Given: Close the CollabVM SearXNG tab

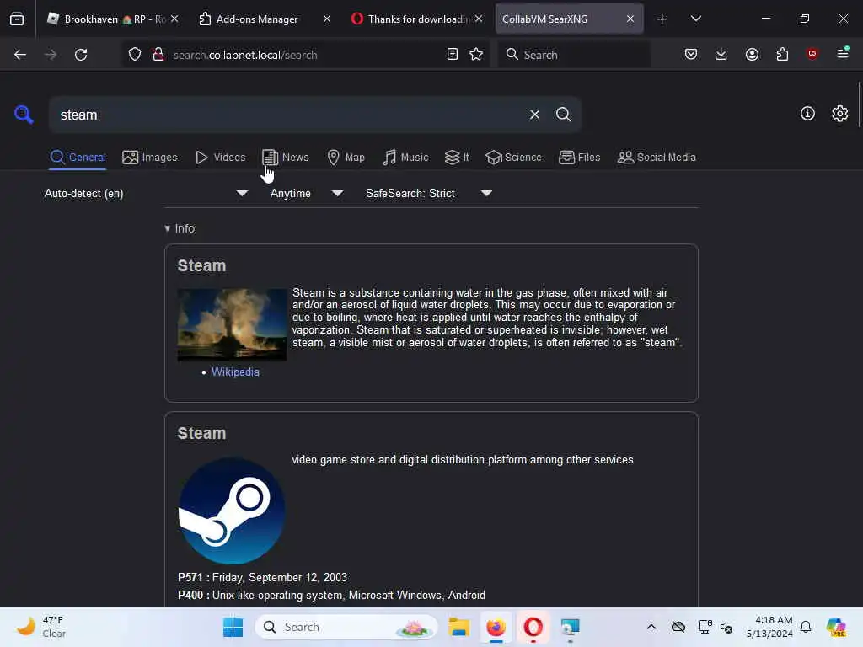Looking at the screenshot, I should tap(630, 19).
